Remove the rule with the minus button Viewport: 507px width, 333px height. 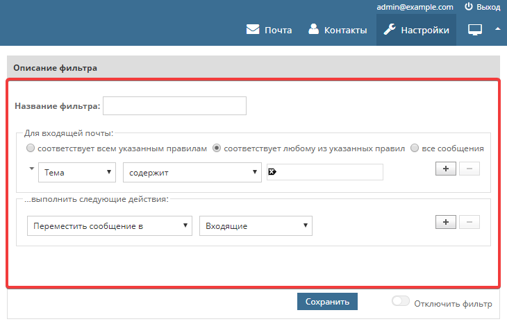pyautogui.click(x=469, y=169)
